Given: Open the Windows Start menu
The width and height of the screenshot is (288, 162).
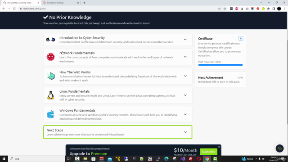Looking at the screenshot, I should (x=4, y=159).
